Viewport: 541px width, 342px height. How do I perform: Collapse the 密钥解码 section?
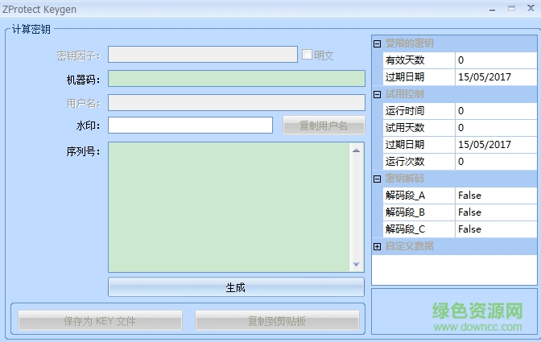coord(377,179)
